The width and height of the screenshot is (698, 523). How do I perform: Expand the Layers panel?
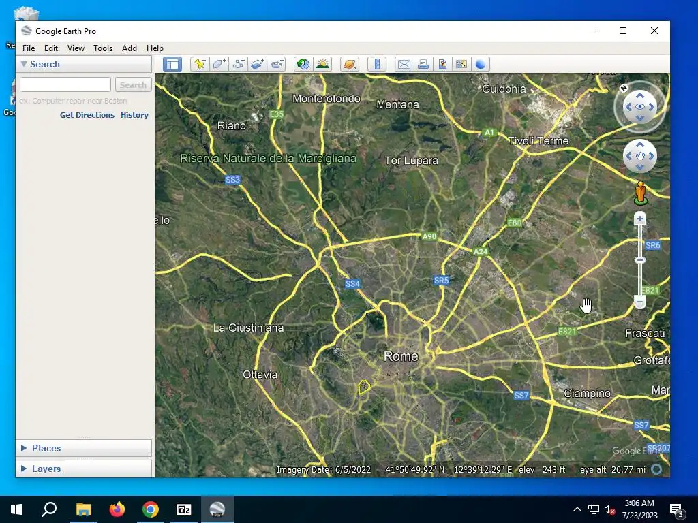(x=24, y=469)
